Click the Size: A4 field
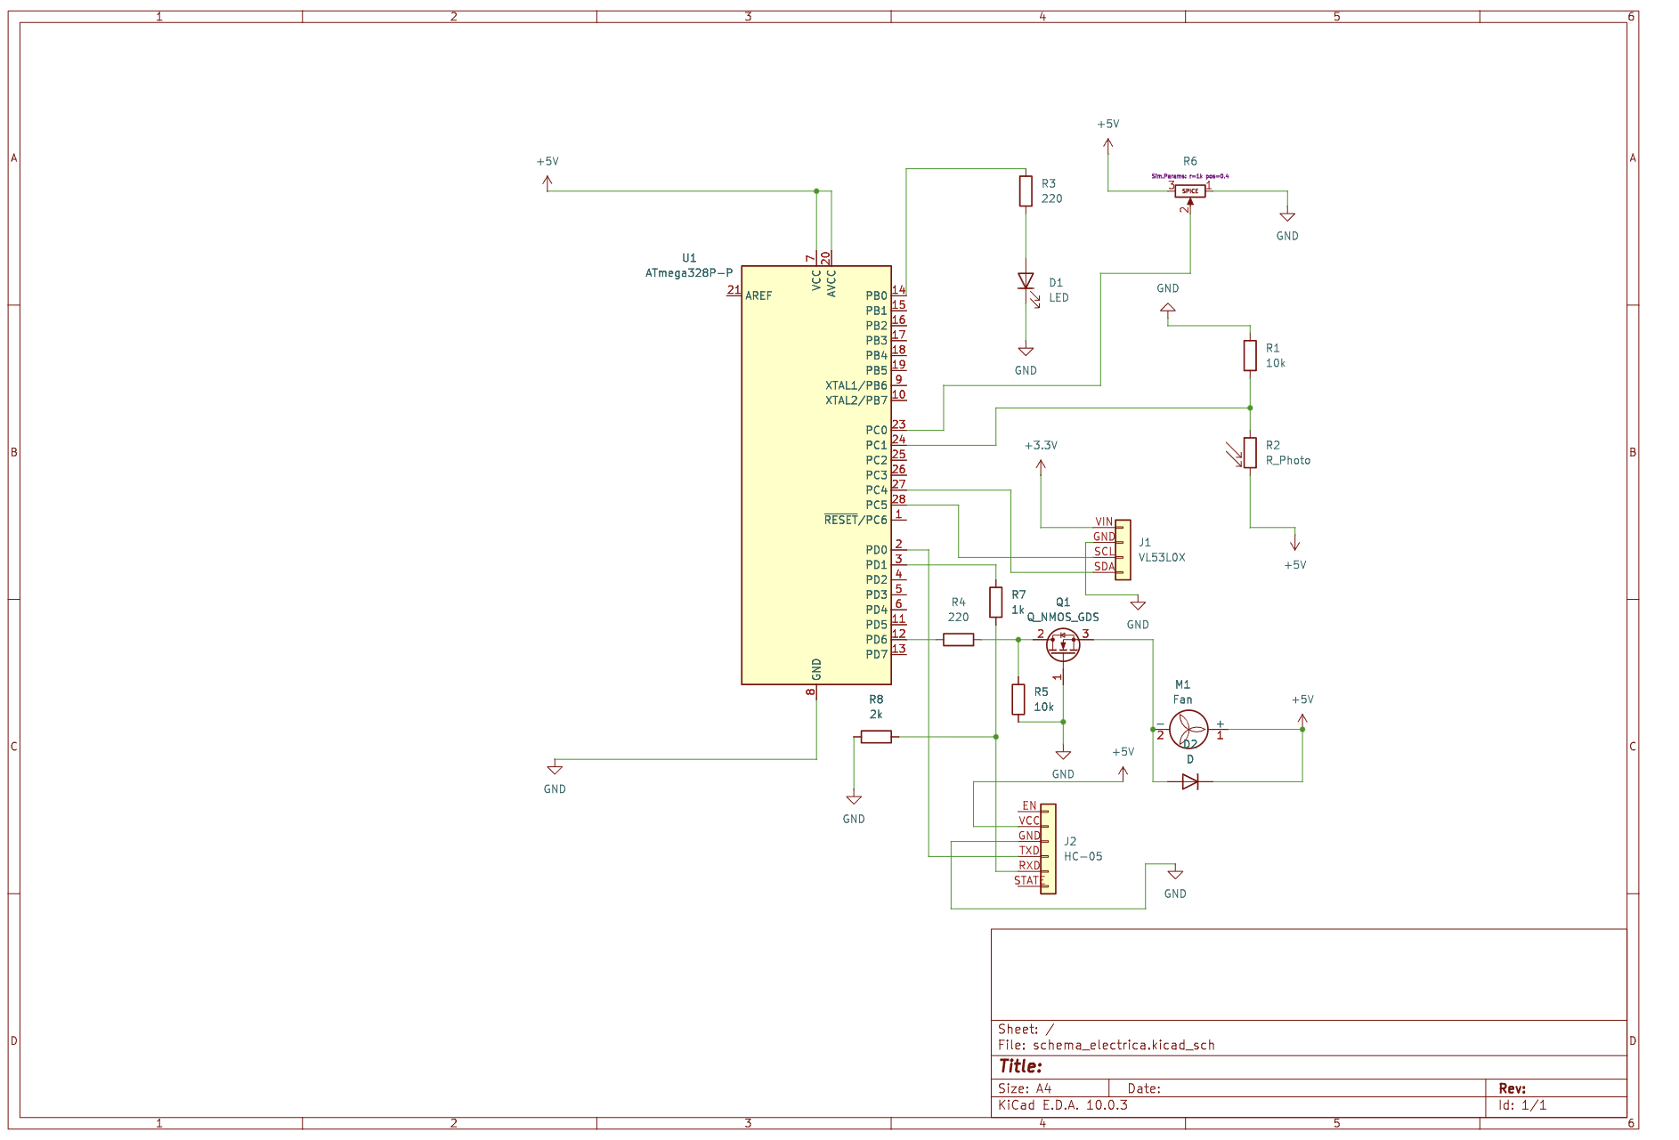 click(x=1025, y=1088)
